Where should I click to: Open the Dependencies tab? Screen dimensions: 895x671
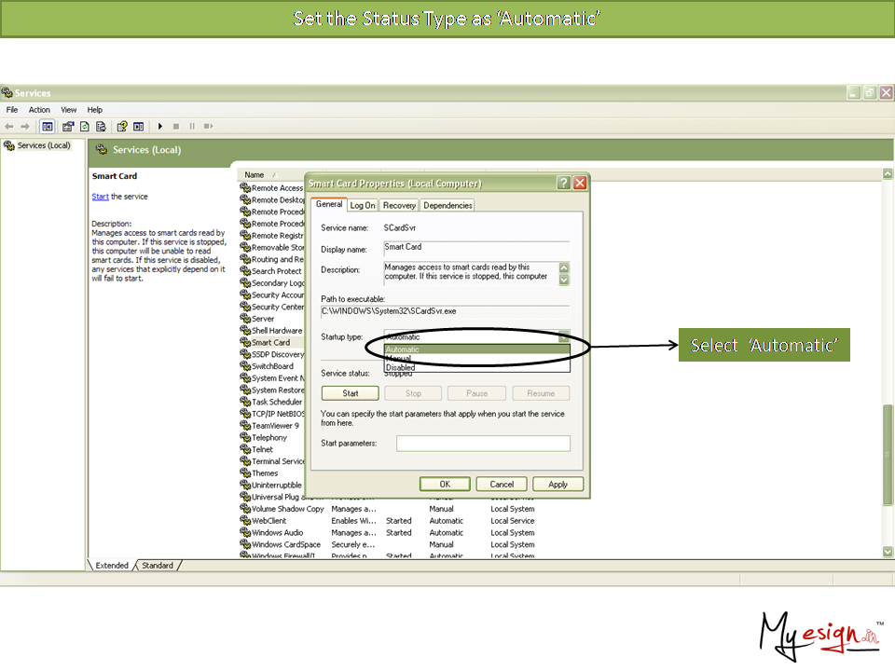(447, 205)
